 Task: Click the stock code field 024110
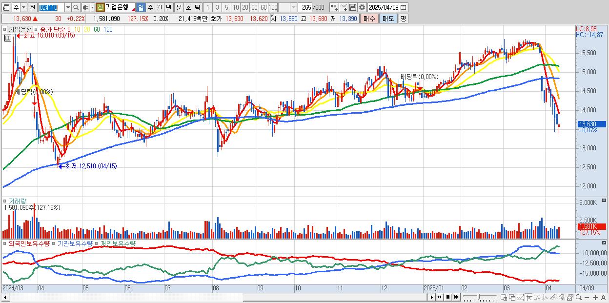51,7
